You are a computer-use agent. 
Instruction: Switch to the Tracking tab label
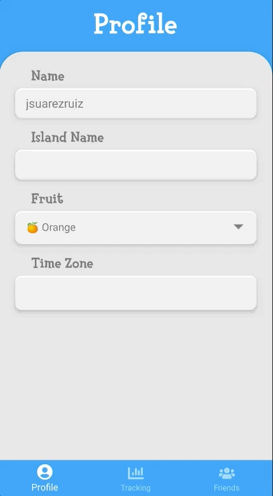point(136,488)
